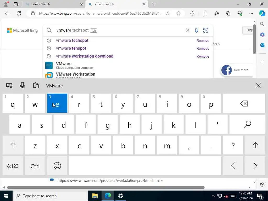The width and height of the screenshot is (268, 201).
Task: Click inside the Bing search box
Action: 120,30
